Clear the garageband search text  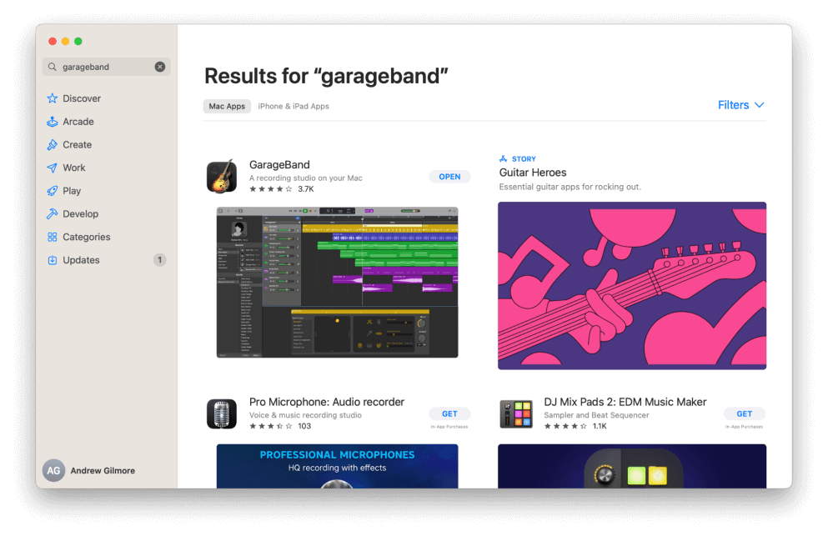160,67
